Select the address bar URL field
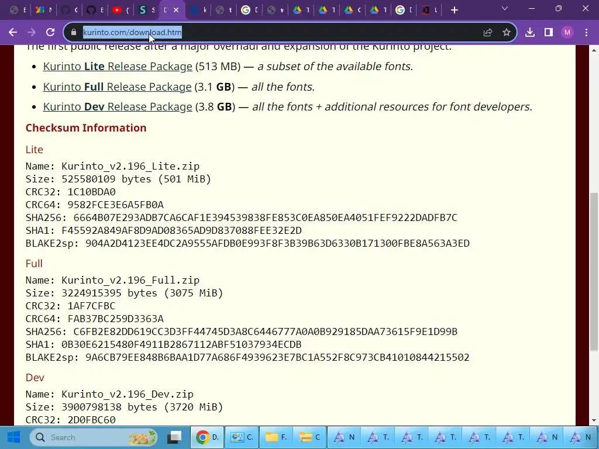 pyautogui.click(x=275, y=33)
